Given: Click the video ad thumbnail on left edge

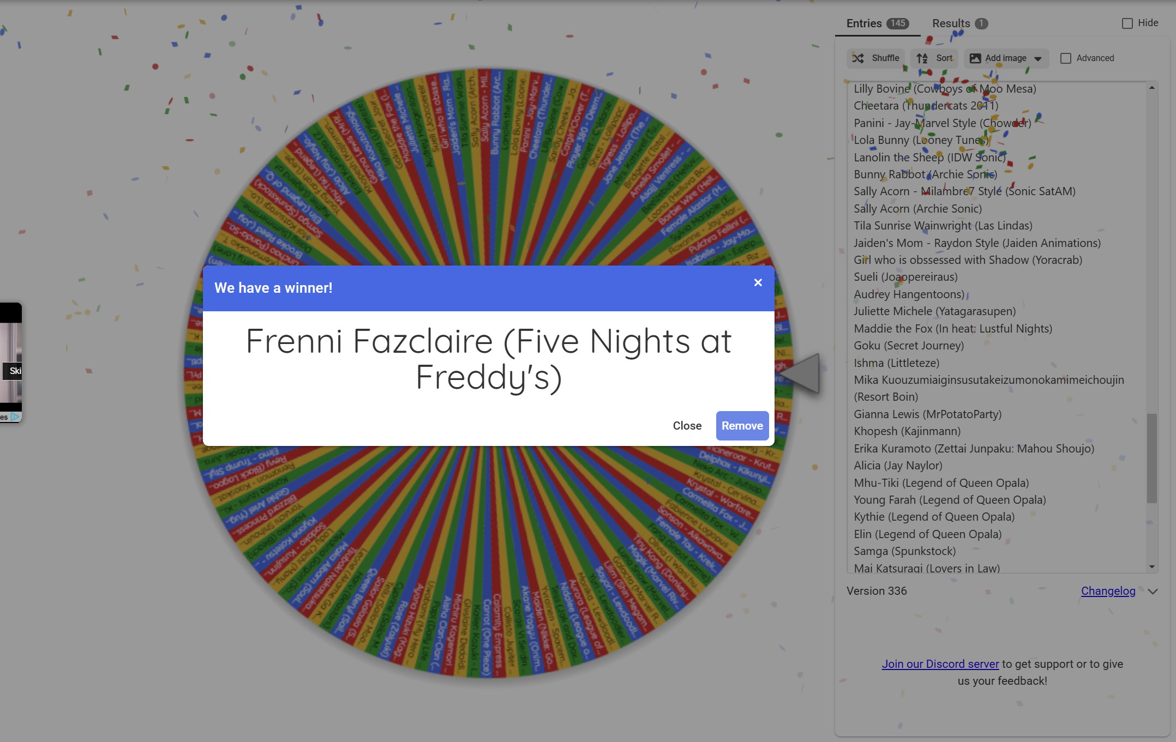Looking at the screenshot, I should (11, 363).
